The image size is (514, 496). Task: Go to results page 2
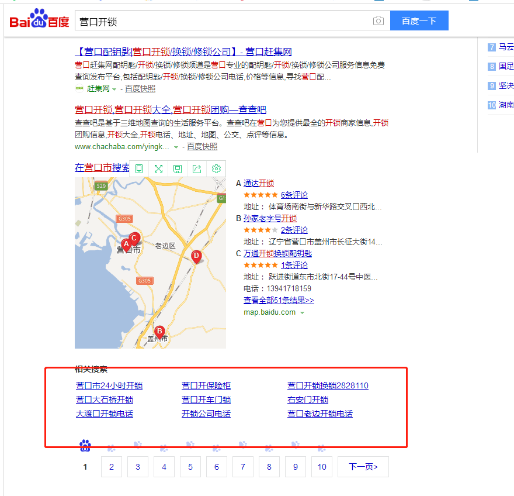(x=112, y=467)
